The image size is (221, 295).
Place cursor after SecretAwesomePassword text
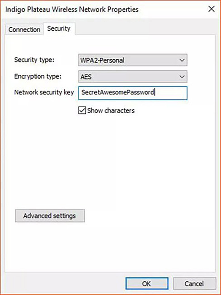[155, 93]
